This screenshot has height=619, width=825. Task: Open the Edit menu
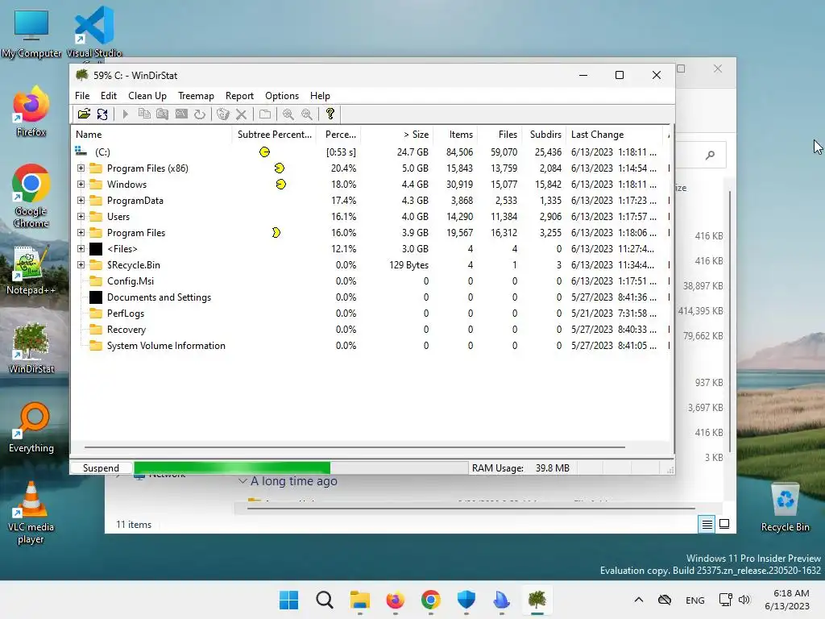pyautogui.click(x=109, y=96)
